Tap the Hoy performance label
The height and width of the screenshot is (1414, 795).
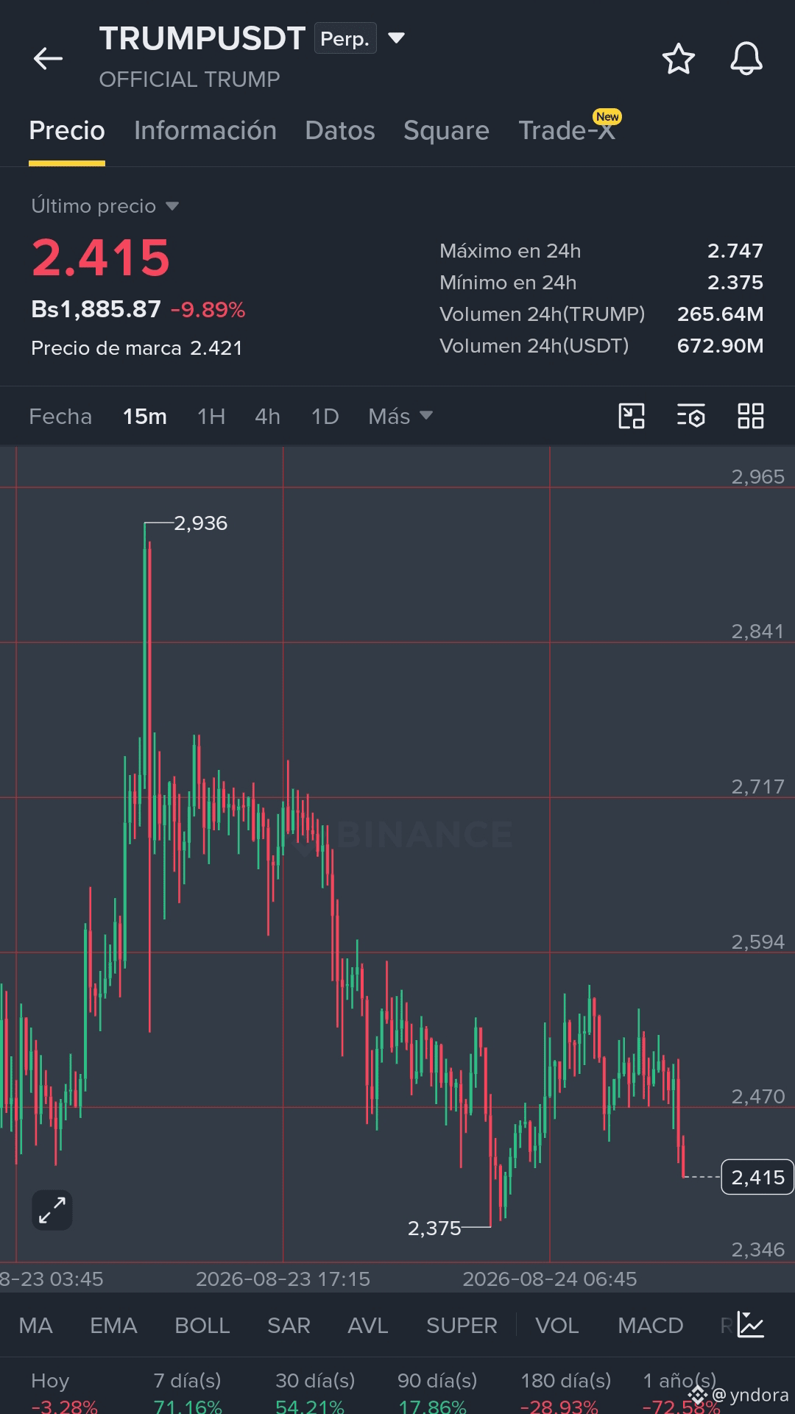click(x=50, y=1380)
